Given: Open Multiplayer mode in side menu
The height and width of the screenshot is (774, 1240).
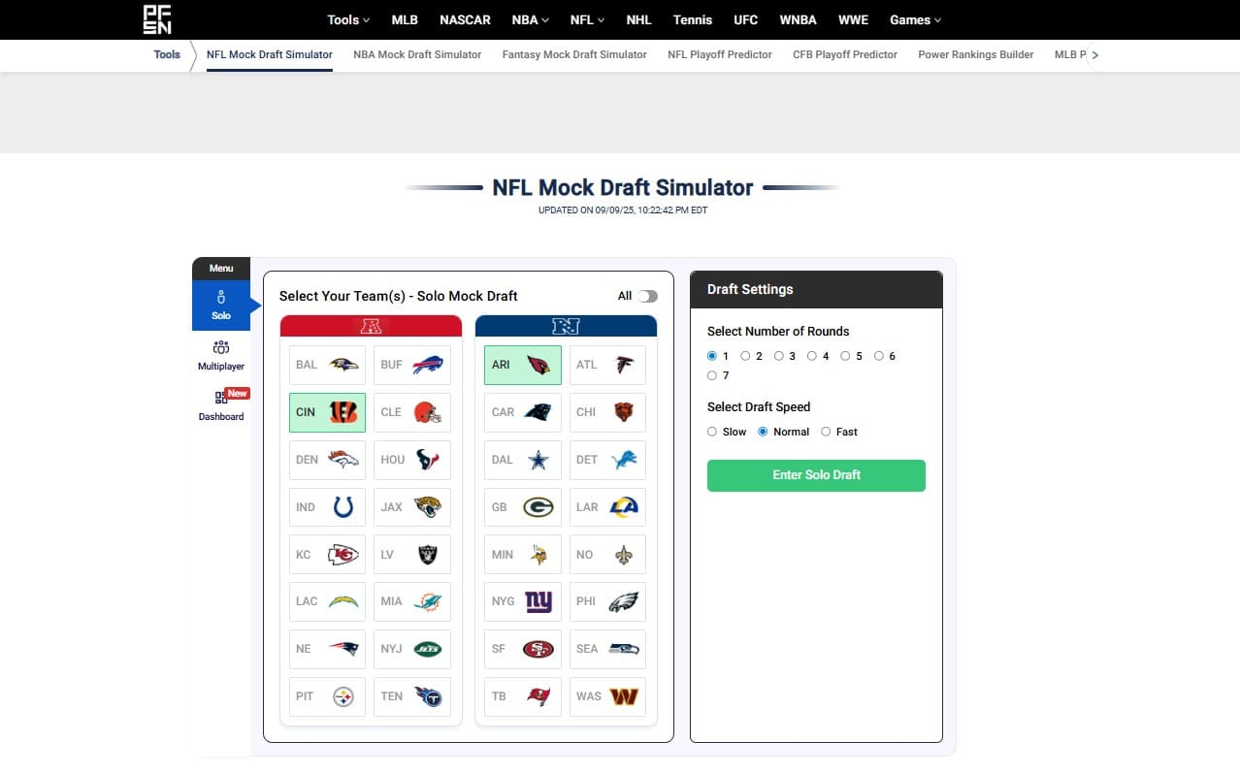Looking at the screenshot, I should pyautogui.click(x=221, y=356).
